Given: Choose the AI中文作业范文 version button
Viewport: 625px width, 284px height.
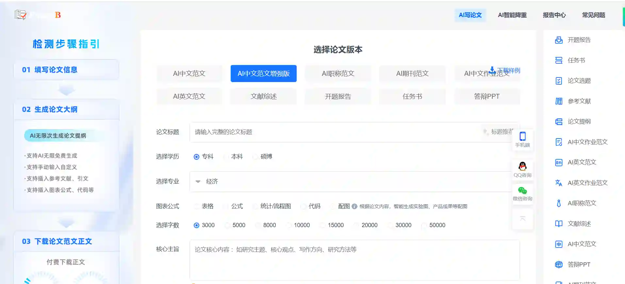Looking at the screenshot, I should 487,74.
